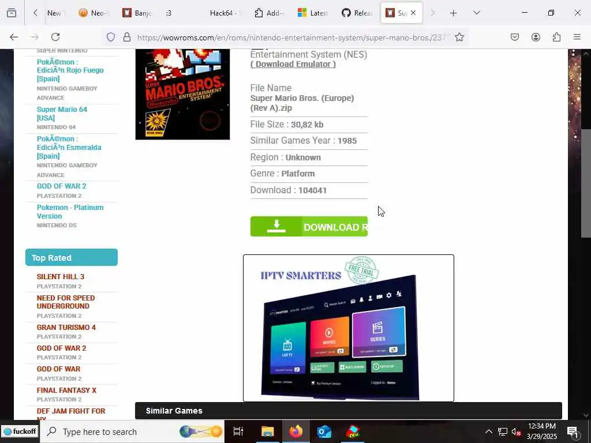
Task: Click the page vertical scrollbar thumb
Action: pyautogui.click(x=586, y=183)
